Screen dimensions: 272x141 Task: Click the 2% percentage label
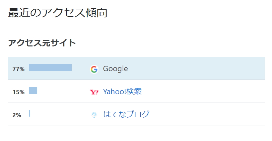[17, 115]
